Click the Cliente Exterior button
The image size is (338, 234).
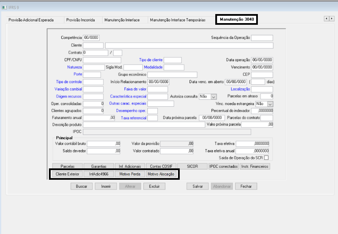pos(67,174)
